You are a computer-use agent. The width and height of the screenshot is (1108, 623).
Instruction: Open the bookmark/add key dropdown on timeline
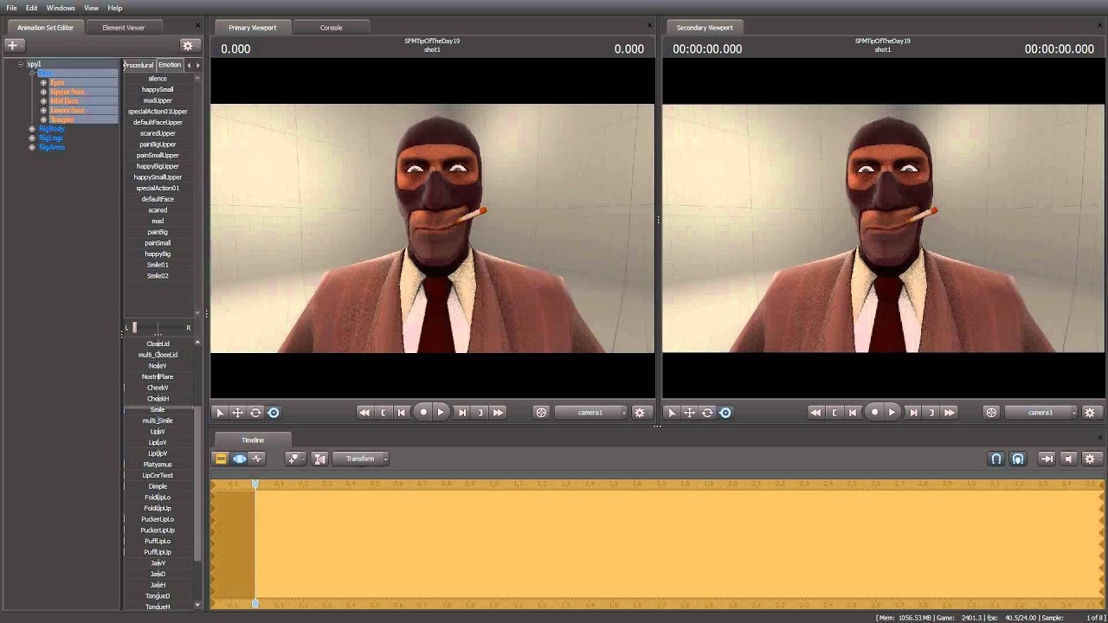tap(295, 459)
